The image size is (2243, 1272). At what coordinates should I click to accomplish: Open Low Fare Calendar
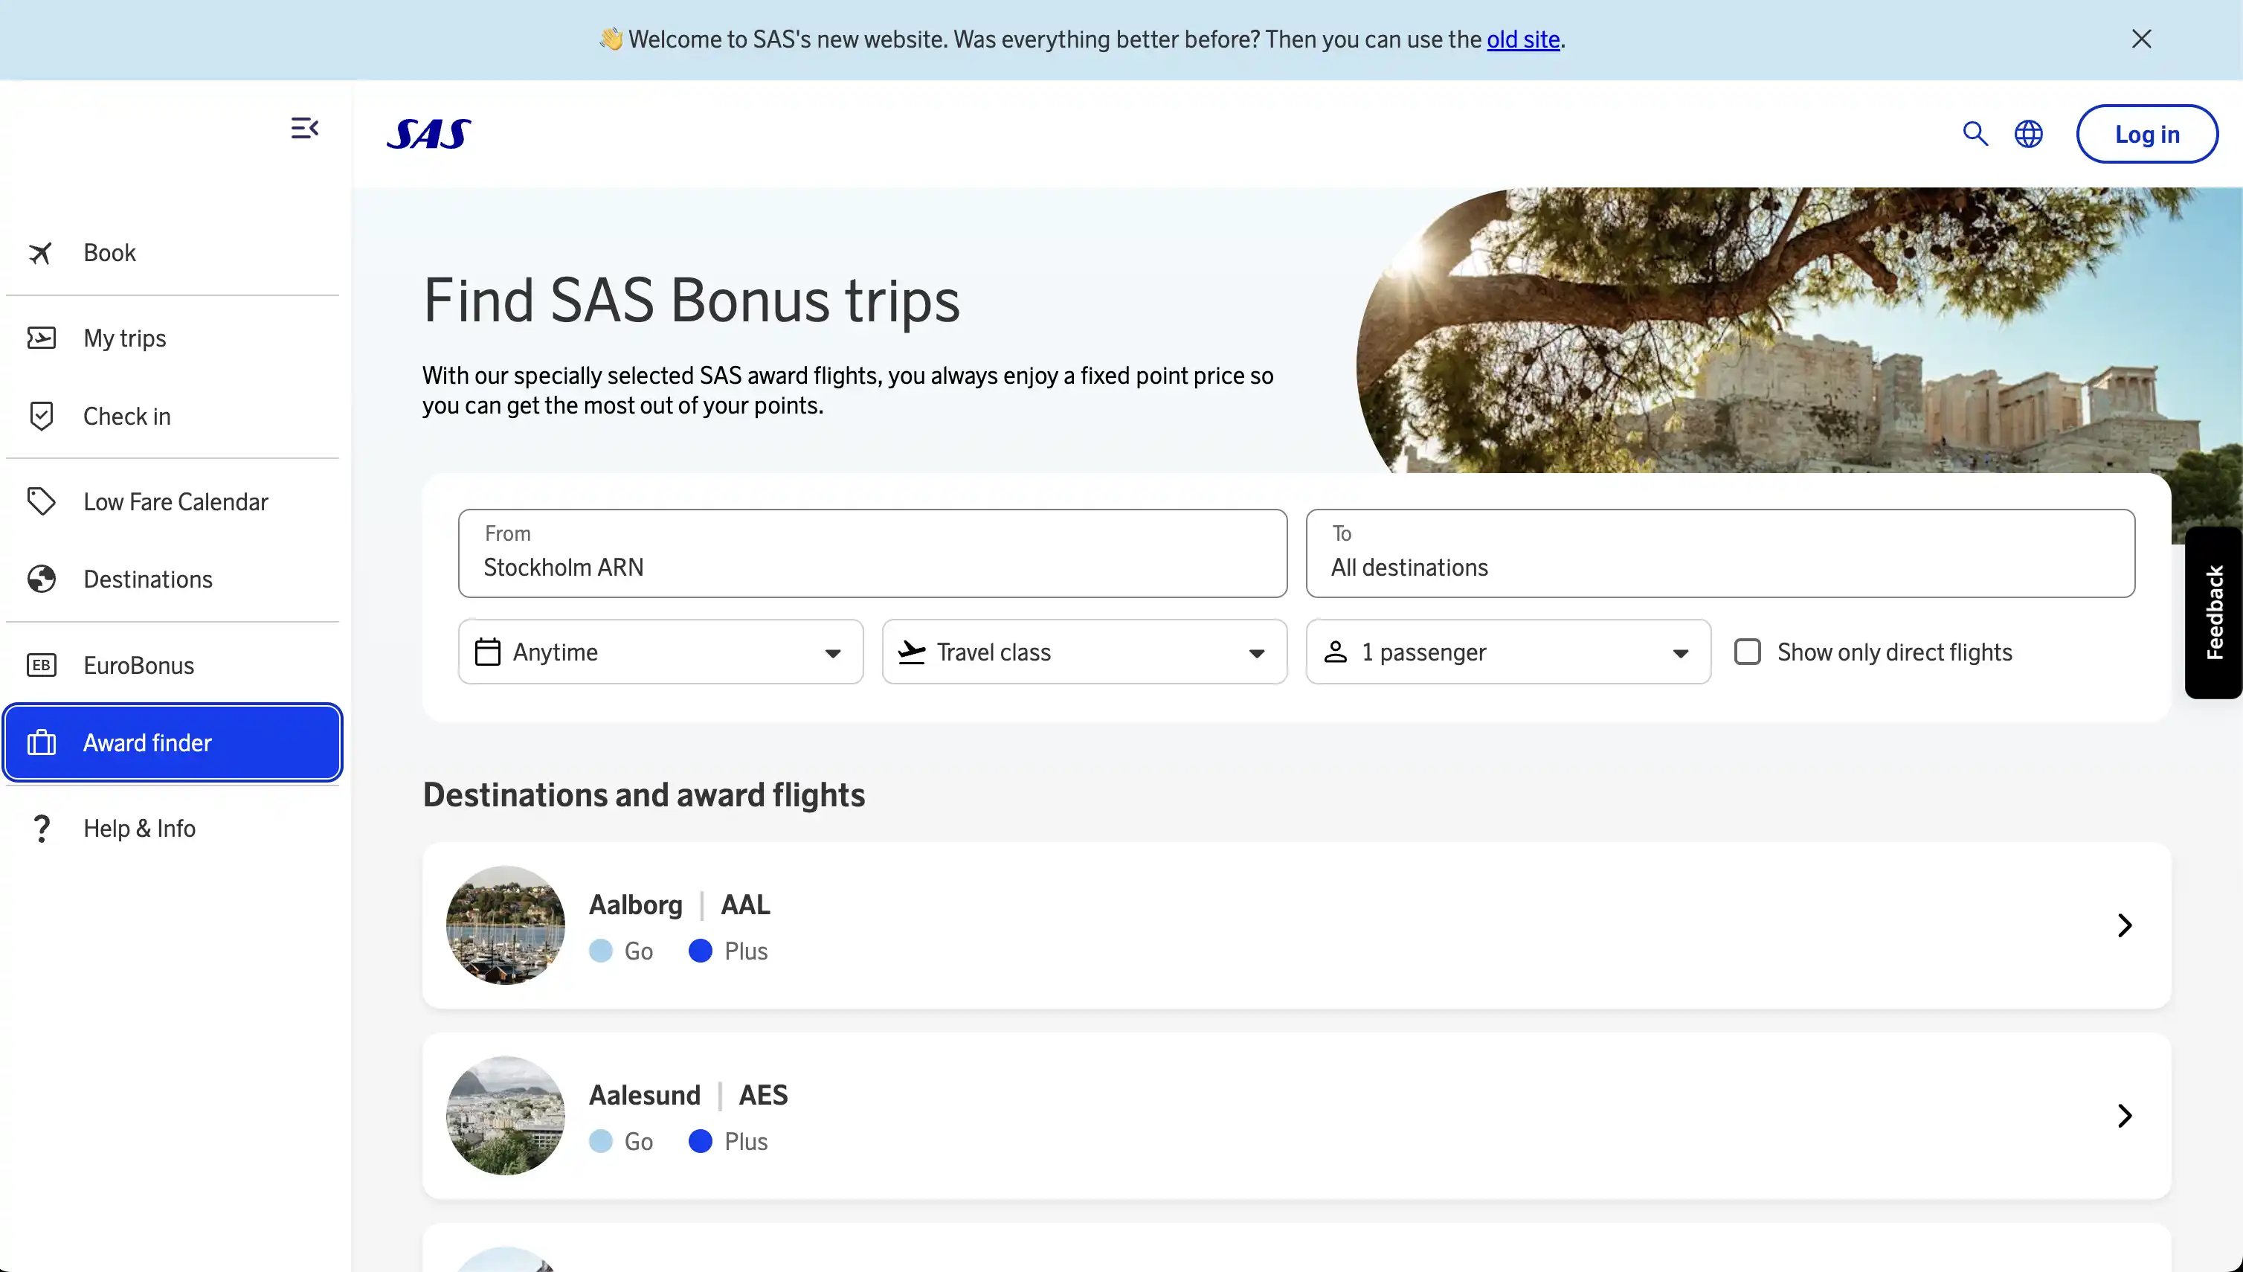172,501
